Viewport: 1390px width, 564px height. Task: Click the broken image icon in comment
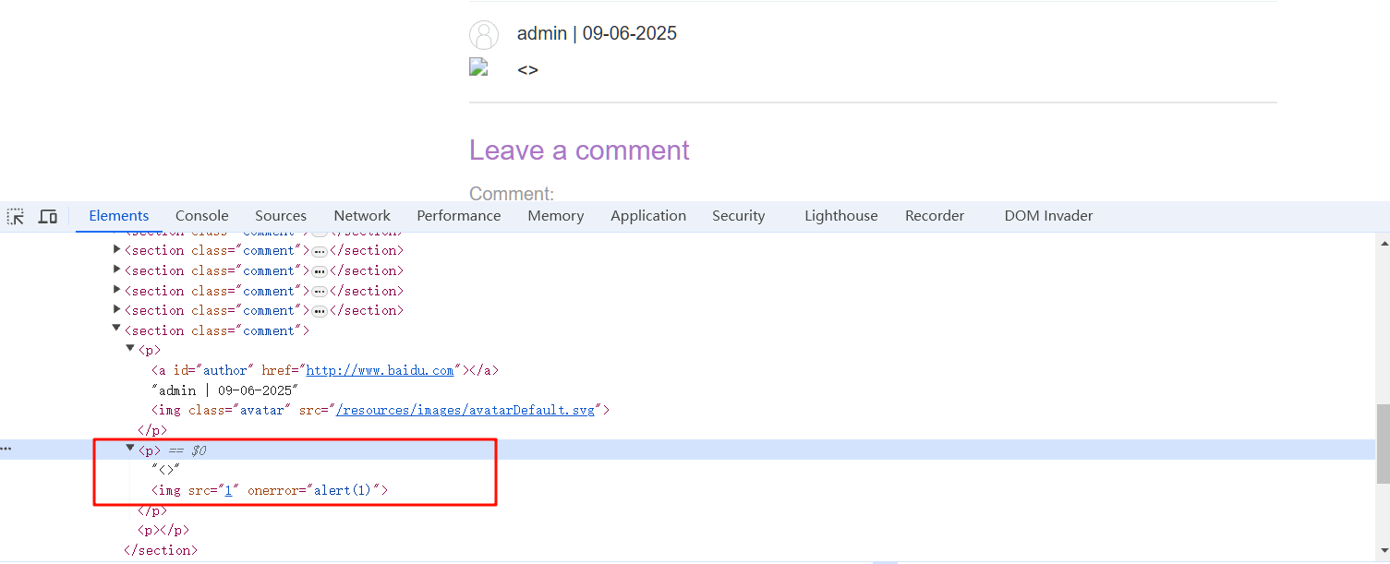pos(478,66)
